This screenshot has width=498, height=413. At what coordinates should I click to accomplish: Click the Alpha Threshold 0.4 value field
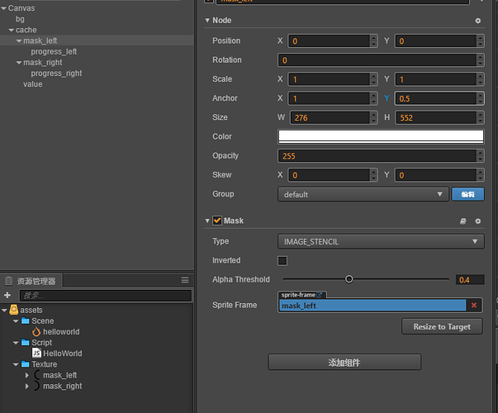(470, 279)
